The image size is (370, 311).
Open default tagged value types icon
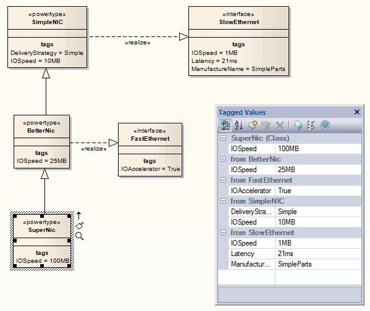298,125
